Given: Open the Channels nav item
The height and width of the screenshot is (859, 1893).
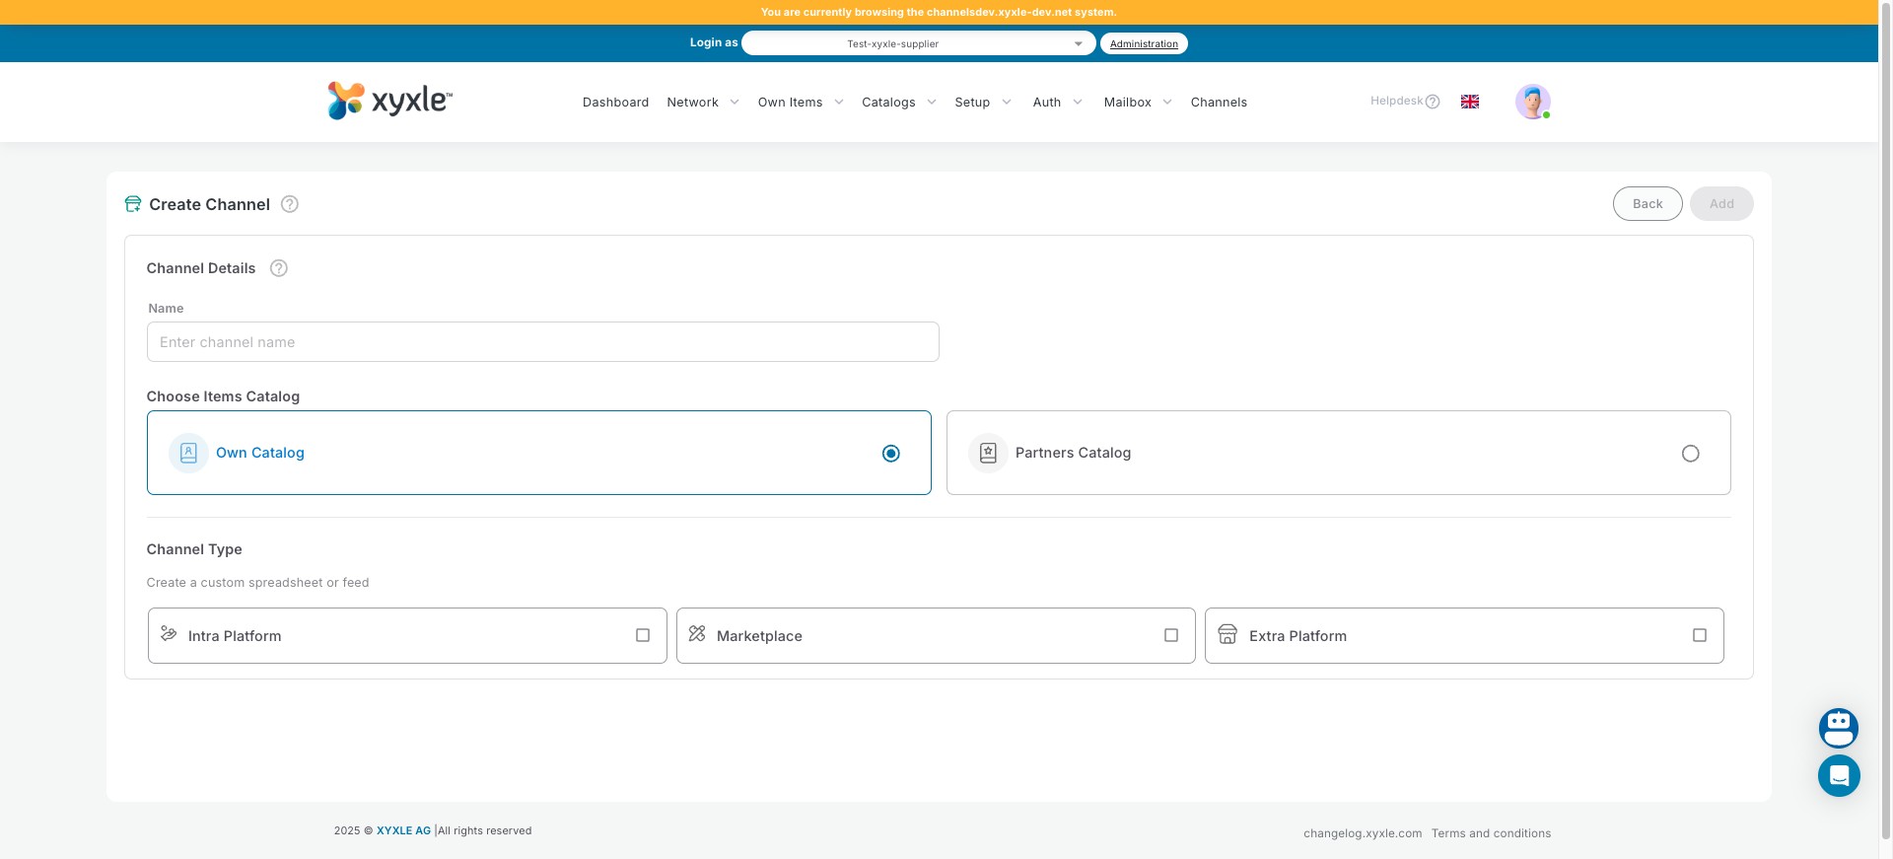Looking at the screenshot, I should (x=1219, y=103).
